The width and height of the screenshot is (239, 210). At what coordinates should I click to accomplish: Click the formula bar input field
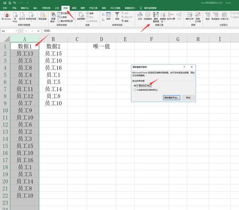click(140, 31)
